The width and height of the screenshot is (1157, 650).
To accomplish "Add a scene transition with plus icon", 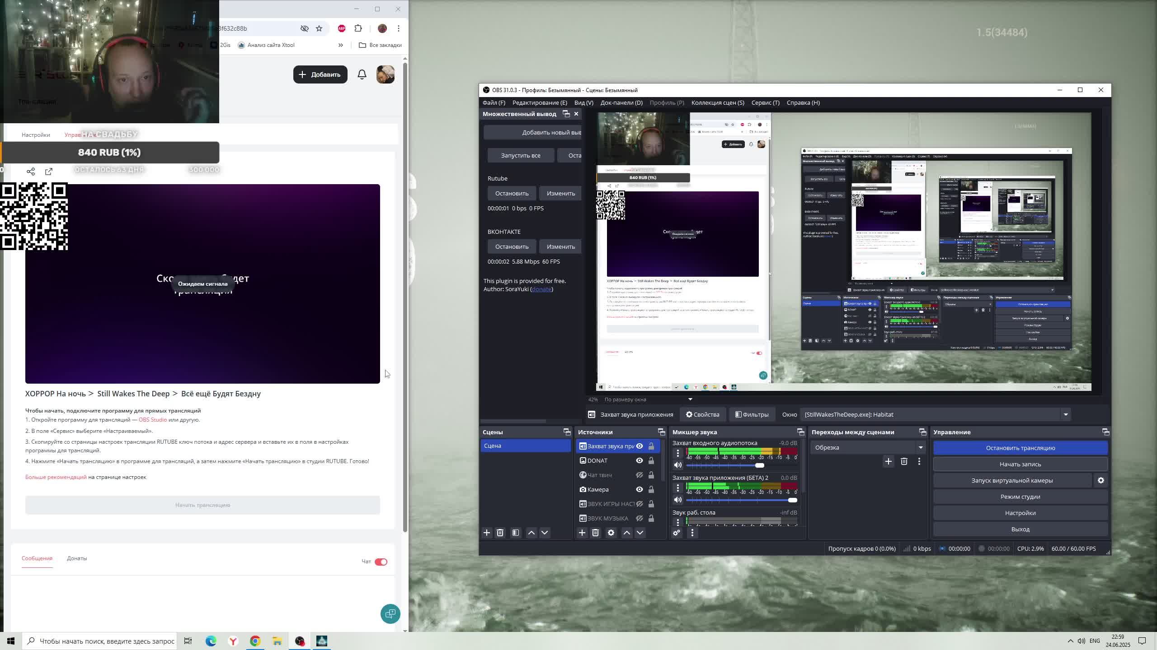I will pos(888,461).
